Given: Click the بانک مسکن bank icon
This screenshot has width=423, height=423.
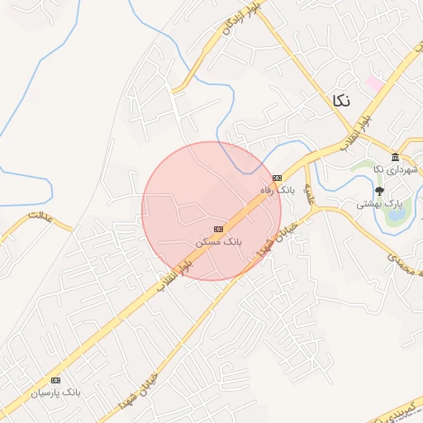Looking at the screenshot, I should tap(218, 229).
